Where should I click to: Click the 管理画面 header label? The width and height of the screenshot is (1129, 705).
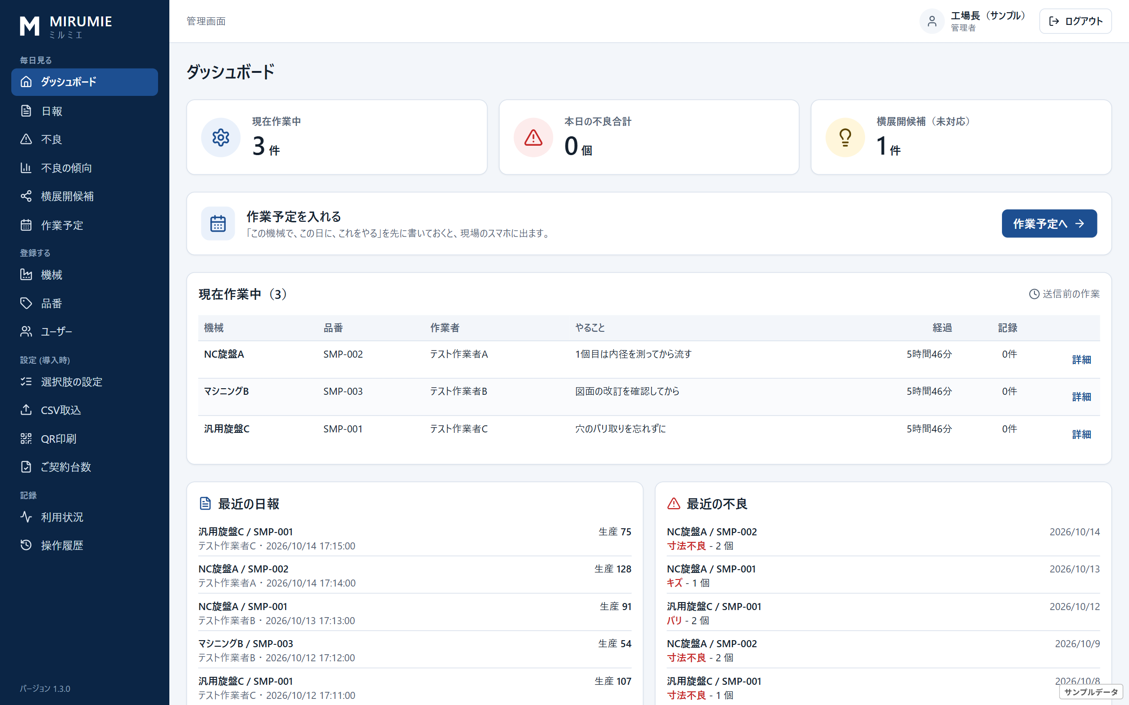(206, 21)
